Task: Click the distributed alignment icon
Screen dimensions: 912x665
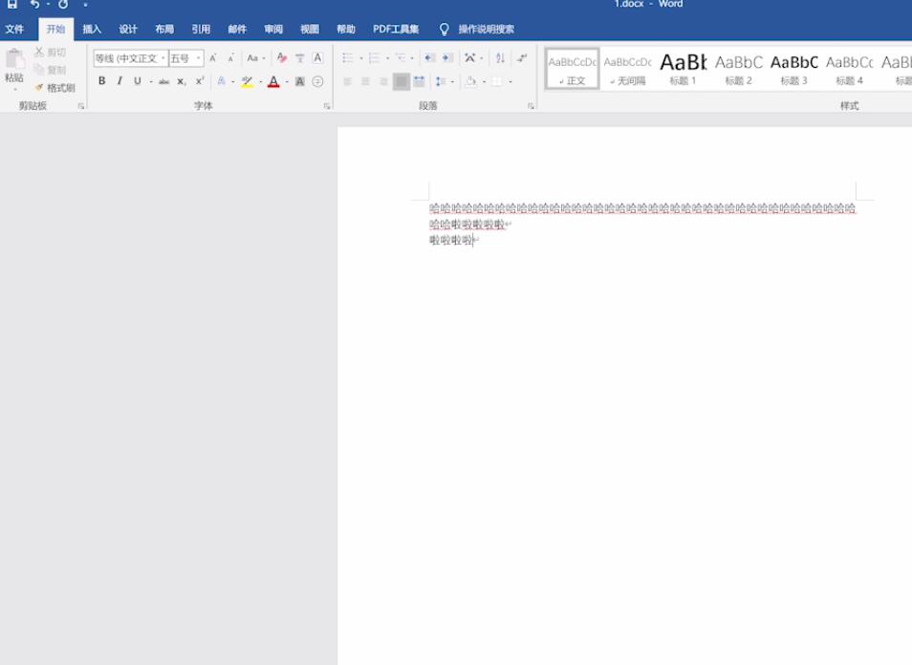Action: (419, 82)
